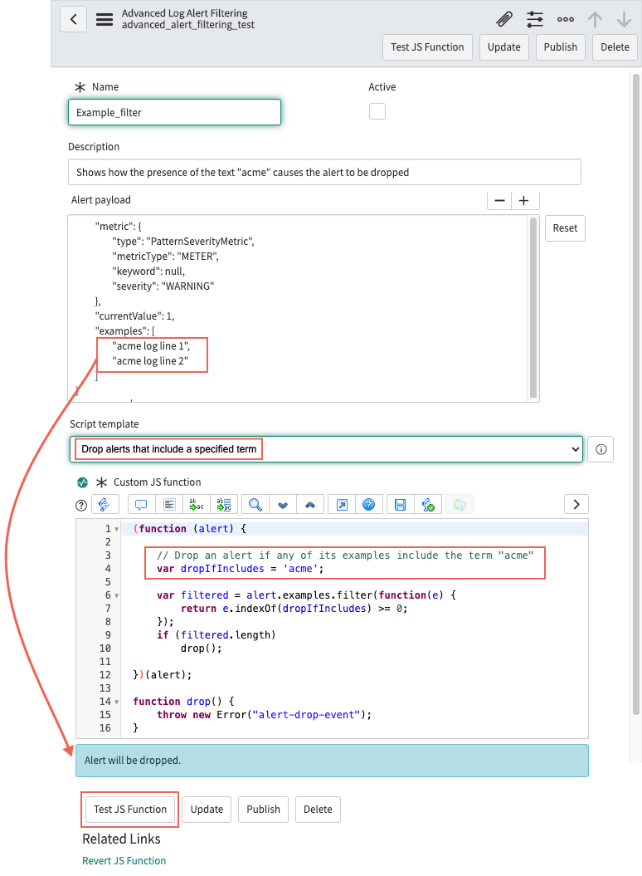This screenshot has height=876, width=642.
Task: Click the Reset button beside Alert payload
Action: (x=565, y=228)
